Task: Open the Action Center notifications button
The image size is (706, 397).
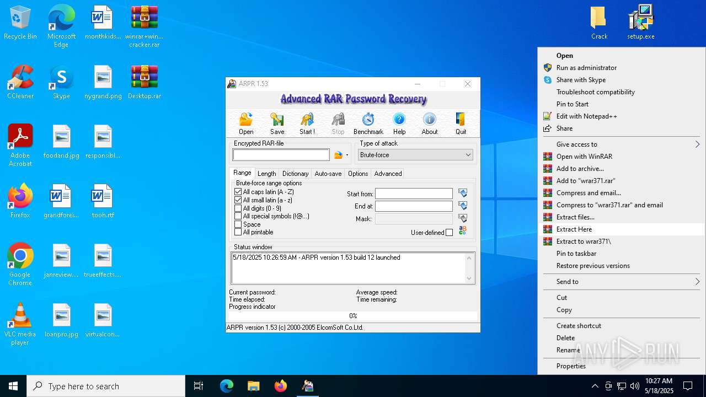Action: coord(688,386)
